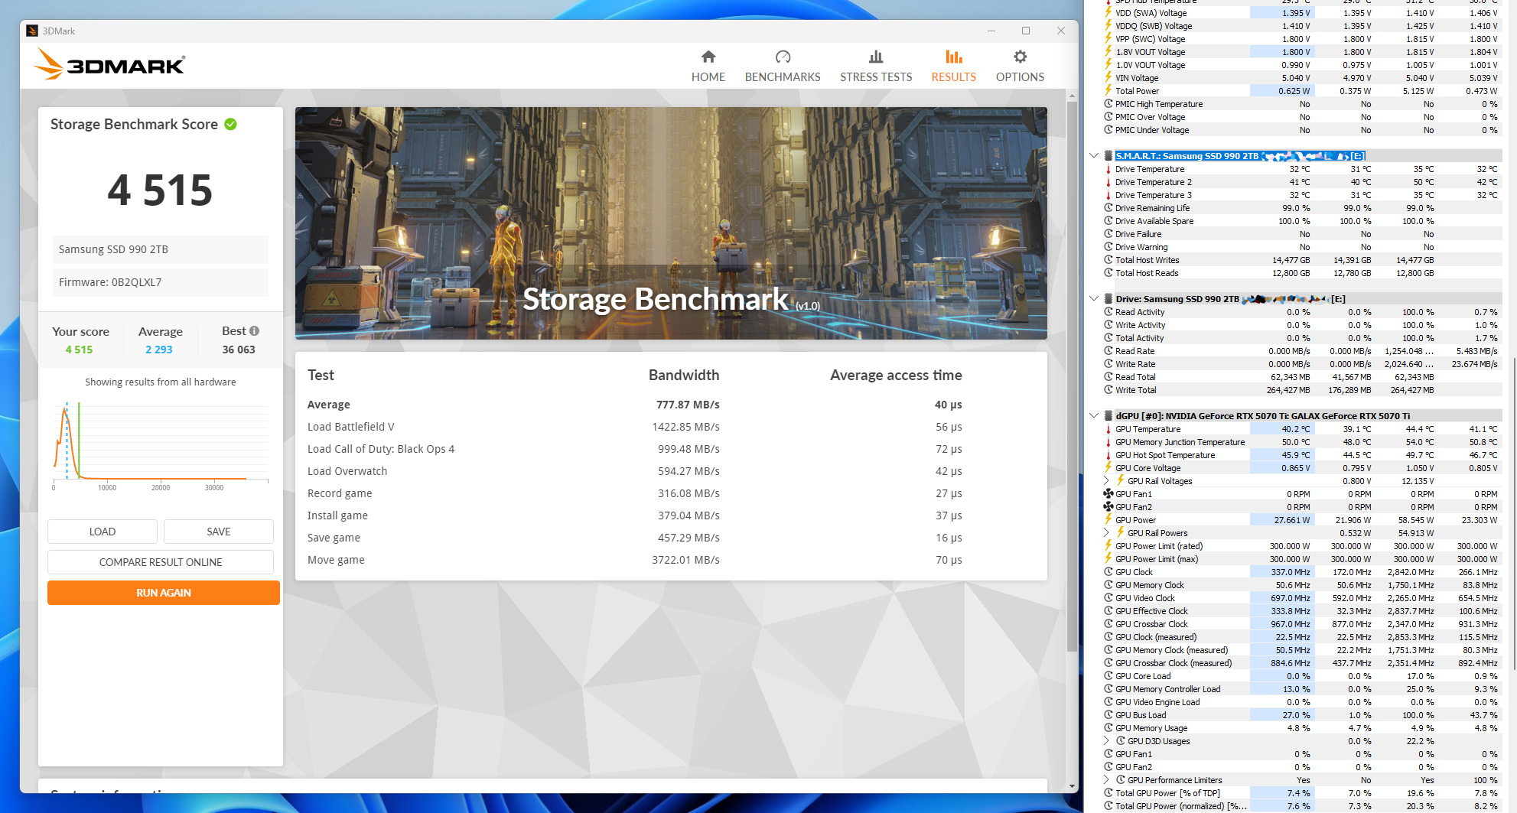Click the 3DMark title bar app icon

coord(32,31)
